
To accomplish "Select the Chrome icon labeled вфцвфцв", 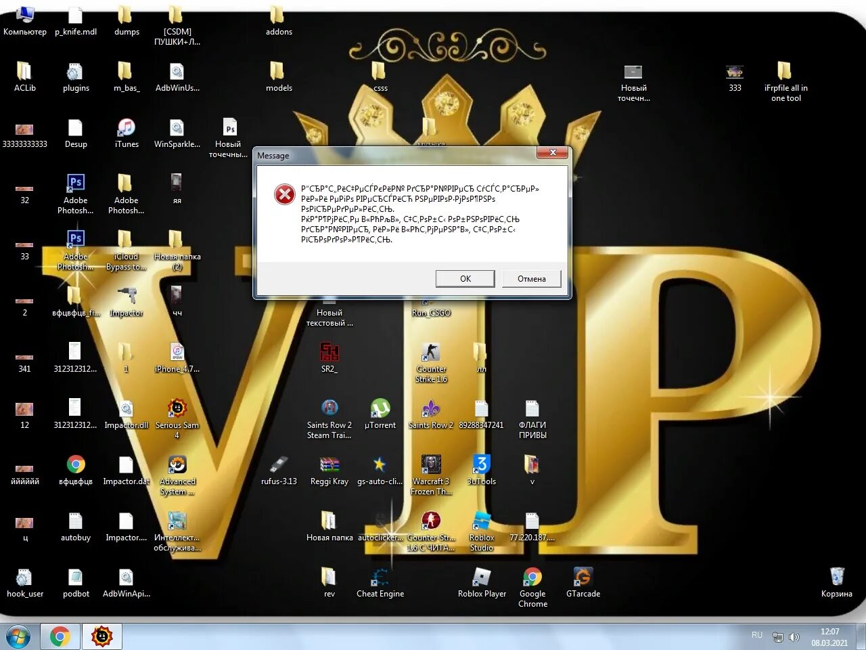I will pos(76,470).
